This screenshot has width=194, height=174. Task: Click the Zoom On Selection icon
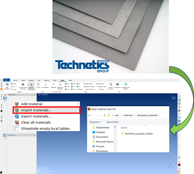(x=45, y=85)
